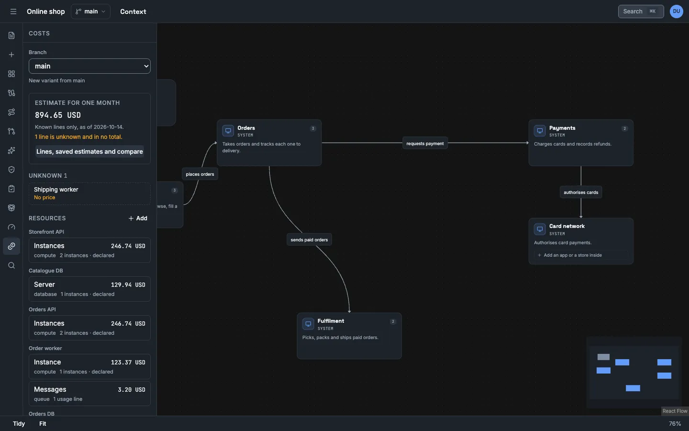This screenshot has width=689, height=431.
Task: Open the Search box
Action: click(x=641, y=11)
